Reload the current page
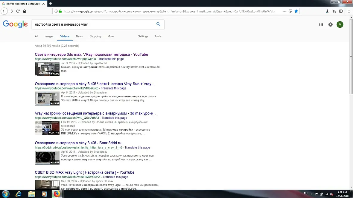This screenshot has width=353, height=198. [18, 11]
